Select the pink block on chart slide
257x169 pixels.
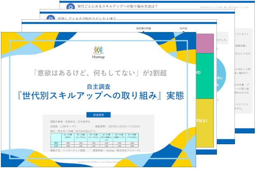205,44
